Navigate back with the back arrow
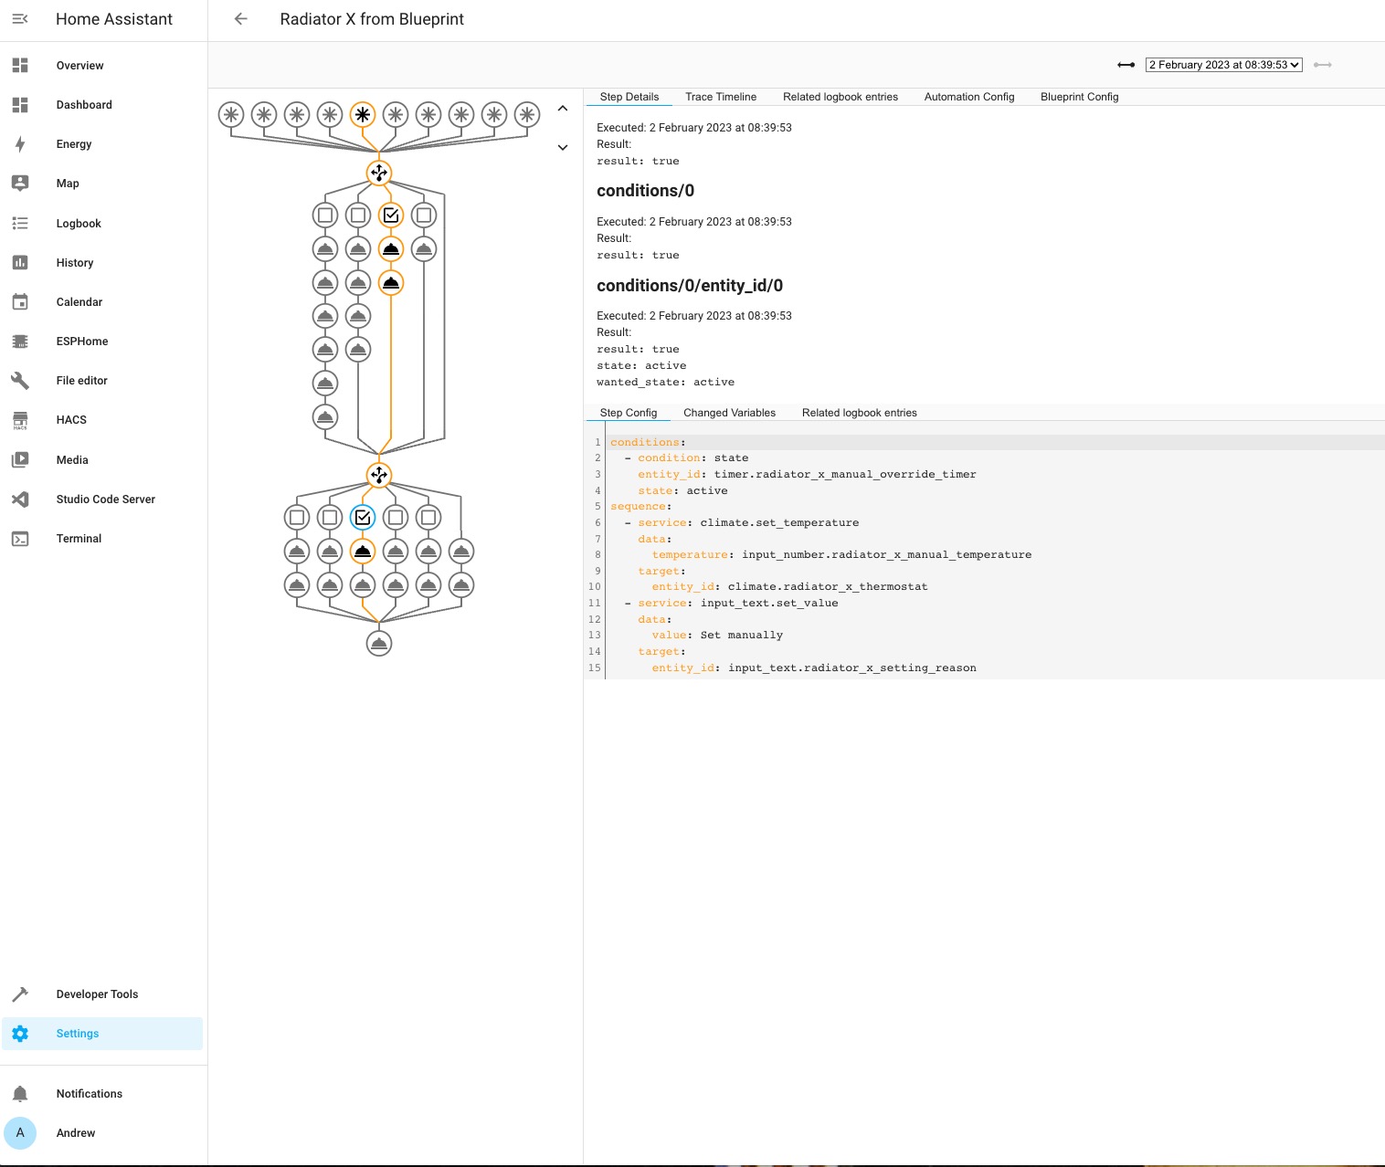The image size is (1385, 1167). (x=239, y=18)
